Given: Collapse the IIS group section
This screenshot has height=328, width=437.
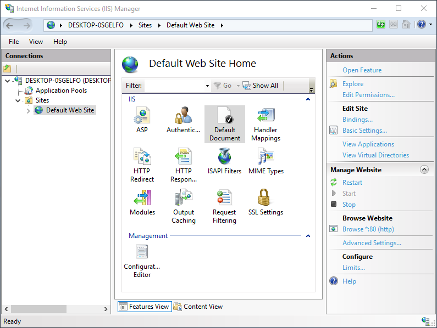Looking at the screenshot, I should click(x=308, y=99).
